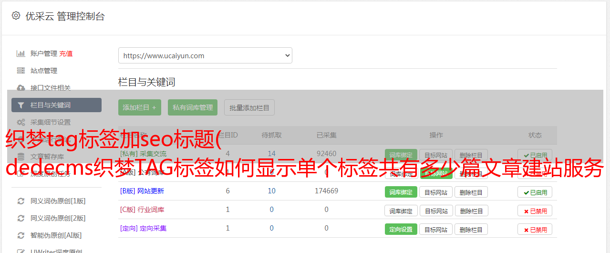Click 目标网站 for the 采集交流 row
The width and height of the screenshot is (610, 253).
tap(436, 155)
